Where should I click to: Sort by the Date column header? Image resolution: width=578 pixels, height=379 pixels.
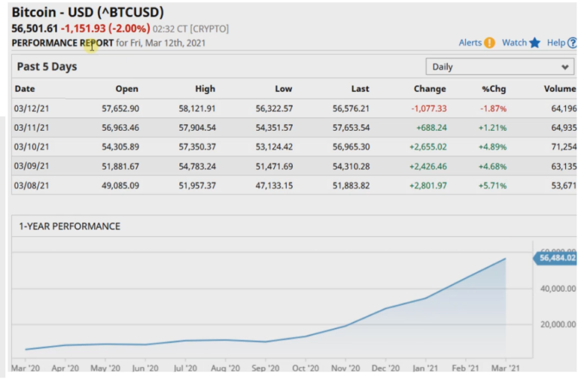pos(25,89)
